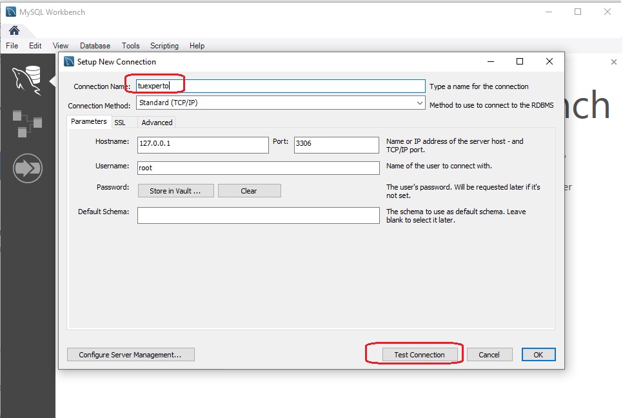Close the Setup New Connection dialog
The height and width of the screenshot is (418, 623).
[549, 62]
